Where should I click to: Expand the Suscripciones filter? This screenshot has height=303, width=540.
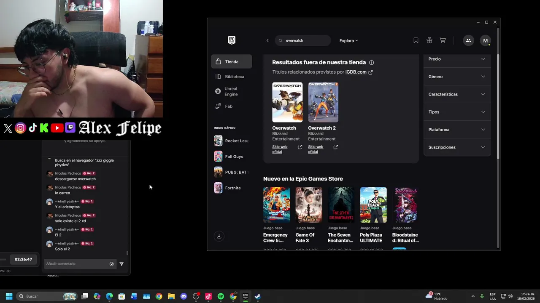coord(457,147)
